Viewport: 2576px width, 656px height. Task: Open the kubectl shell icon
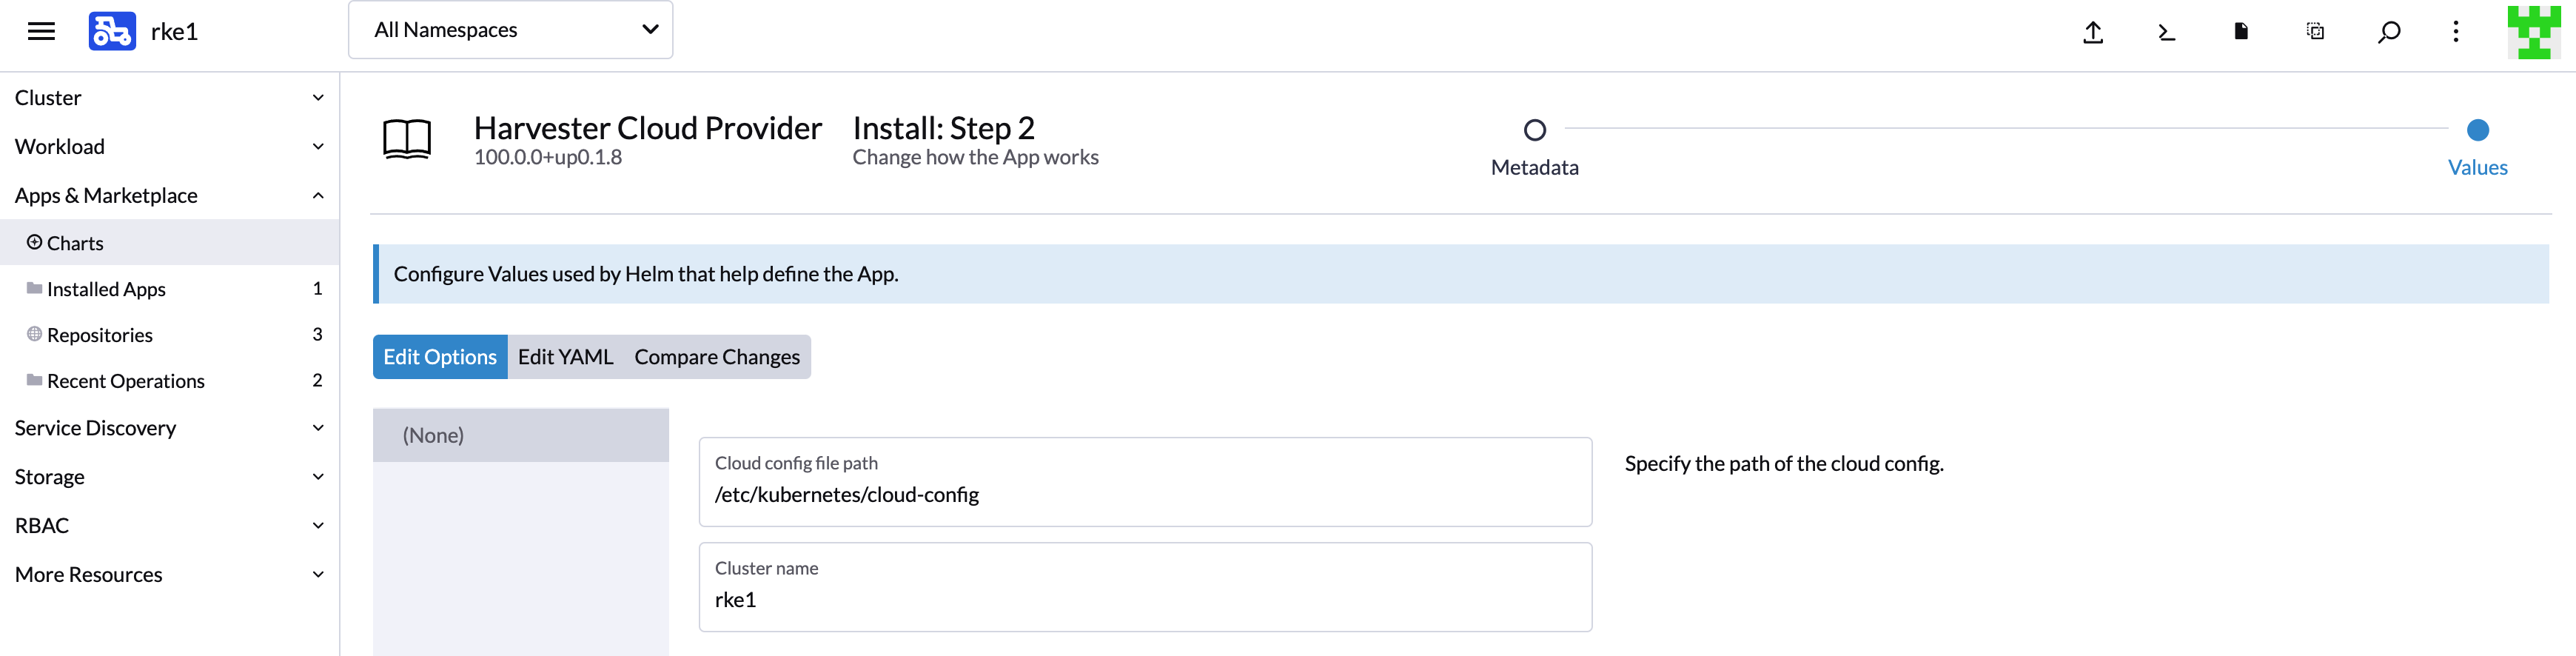[2166, 32]
